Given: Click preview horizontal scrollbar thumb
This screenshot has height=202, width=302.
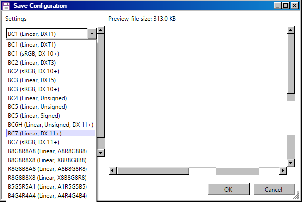Looking at the screenshot, I should tap(153, 170).
